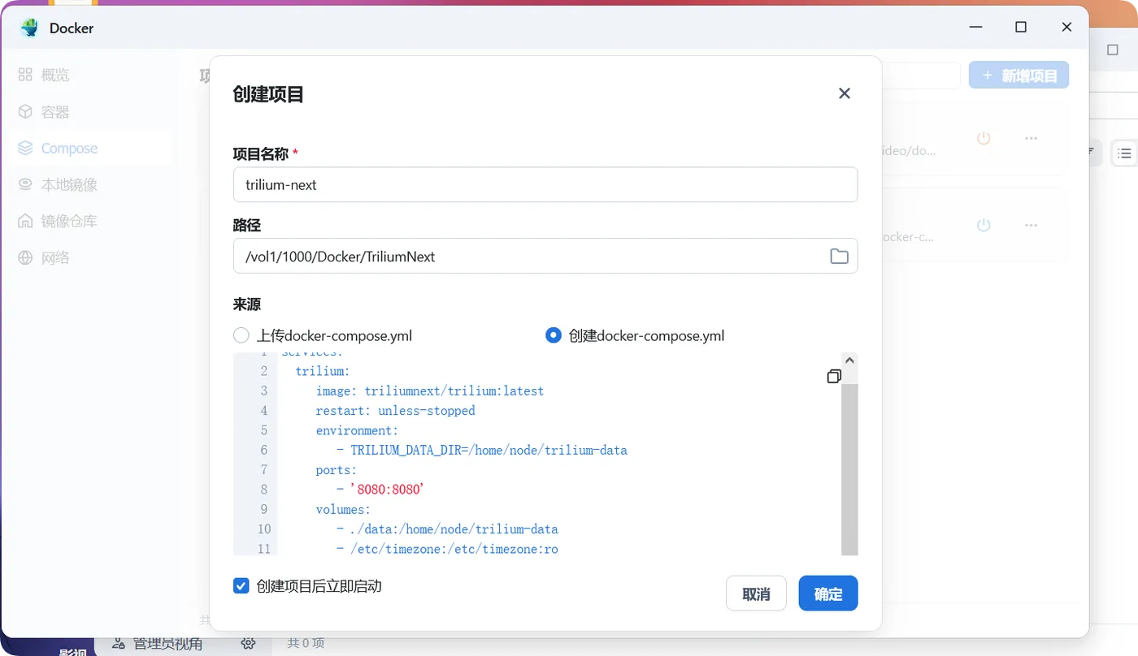
Task: Click the TRILIUM_DATA_DIR environment line
Action: pyautogui.click(x=481, y=450)
